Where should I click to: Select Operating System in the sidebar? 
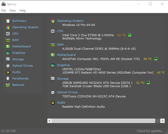tap(25, 27)
